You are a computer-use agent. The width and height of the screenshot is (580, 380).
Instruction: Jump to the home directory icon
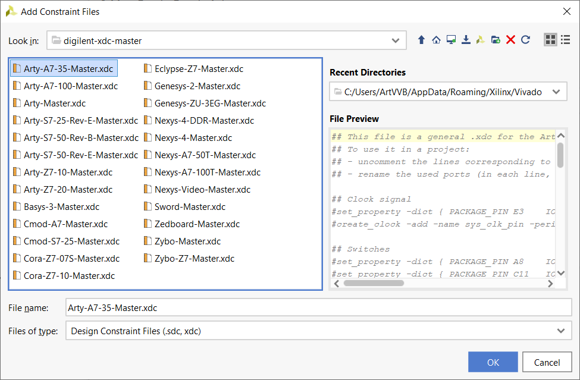[x=436, y=40]
